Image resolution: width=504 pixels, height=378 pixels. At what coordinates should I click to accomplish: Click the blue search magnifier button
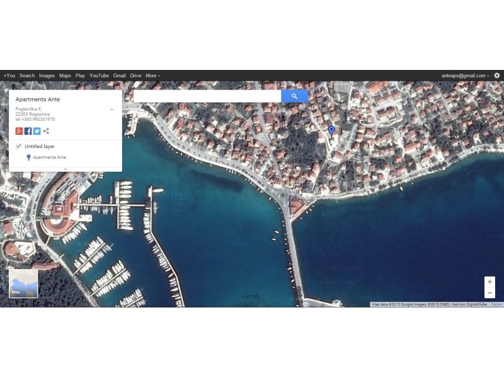(294, 95)
